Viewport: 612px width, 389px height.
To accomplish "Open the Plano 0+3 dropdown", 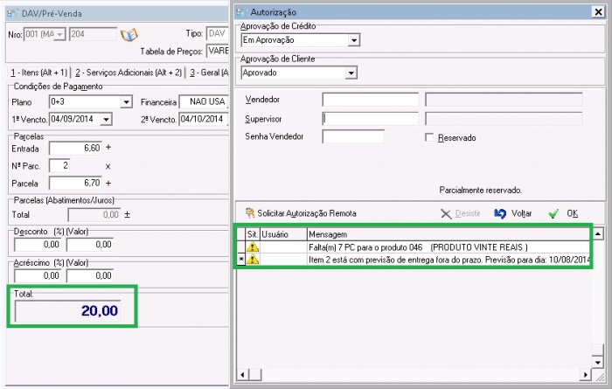I will tap(126, 102).
